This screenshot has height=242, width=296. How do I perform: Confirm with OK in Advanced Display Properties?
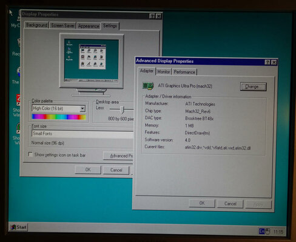(202, 203)
